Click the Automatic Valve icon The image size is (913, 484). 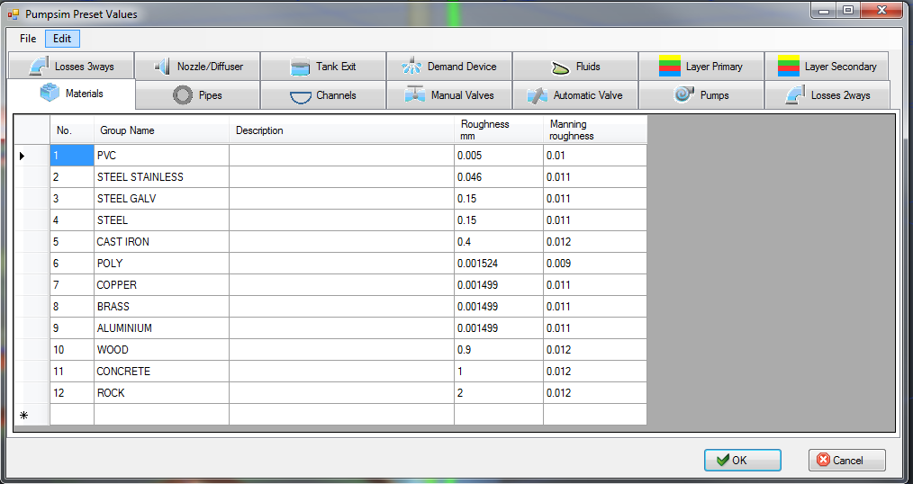tap(538, 95)
